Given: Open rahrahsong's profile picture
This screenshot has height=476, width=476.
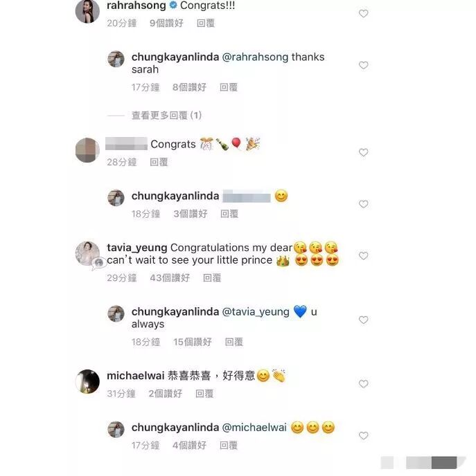Looking at the screenshot, I should tap(87, 11).
